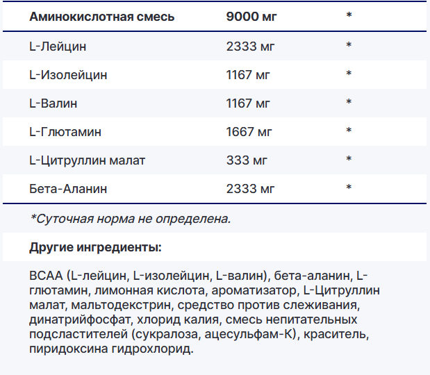
Task: Click the asterisk in the L-Глютамин row
Action: tap(349, 131)
